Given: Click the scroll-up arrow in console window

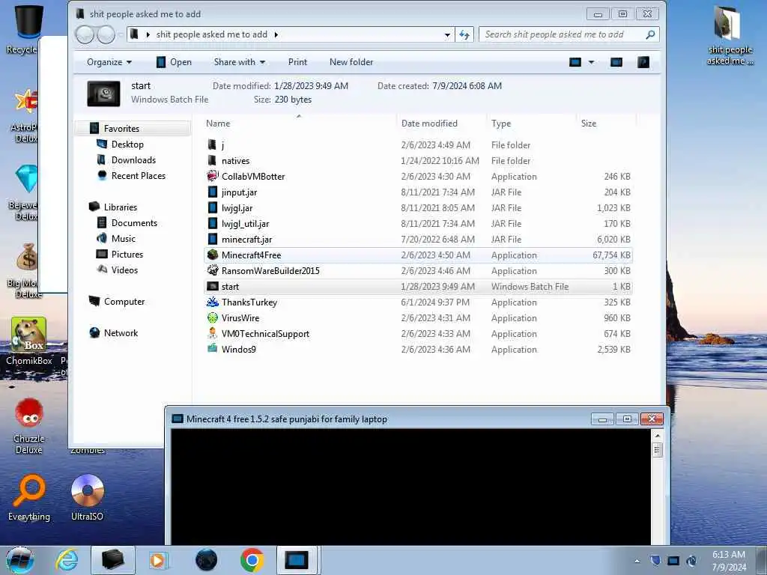Looking at the screenshot, I should pyautogui.click(x=658, y=435).
